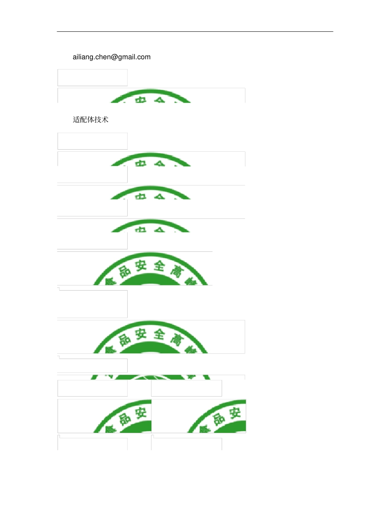Viewport: 391px width, 507px height.
Task: Click the right-column cropped 品安 seal image
Action: point(199,416)
